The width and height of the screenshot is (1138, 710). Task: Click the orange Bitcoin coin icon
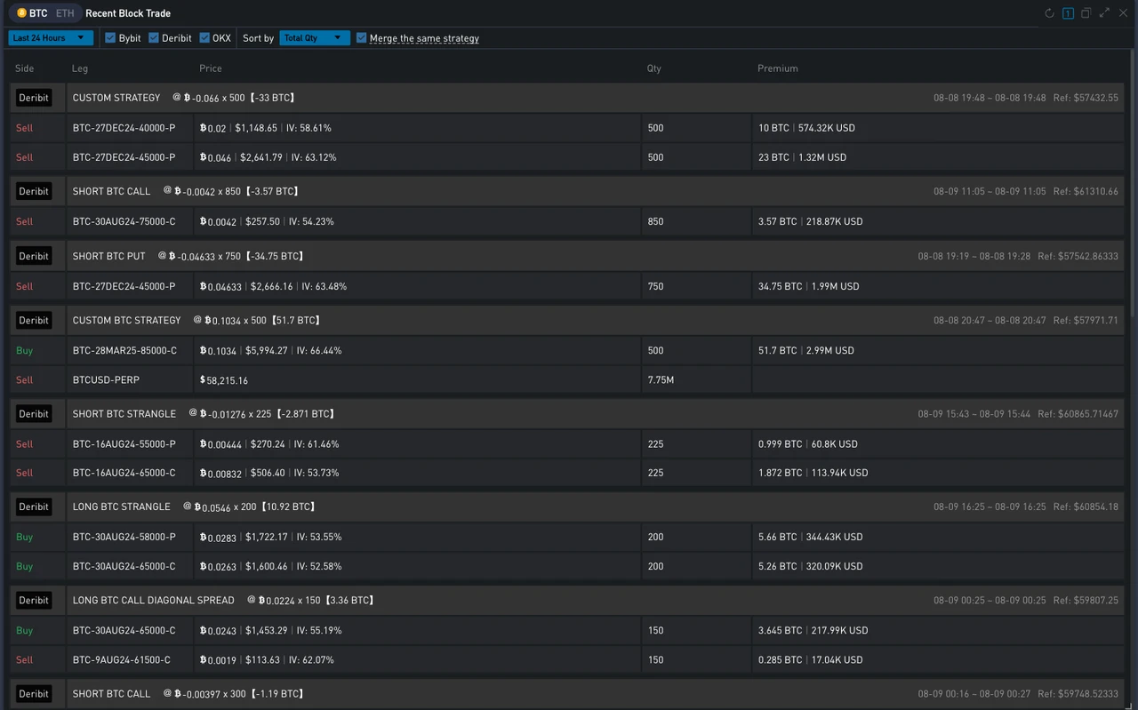(x=21, y=13)
